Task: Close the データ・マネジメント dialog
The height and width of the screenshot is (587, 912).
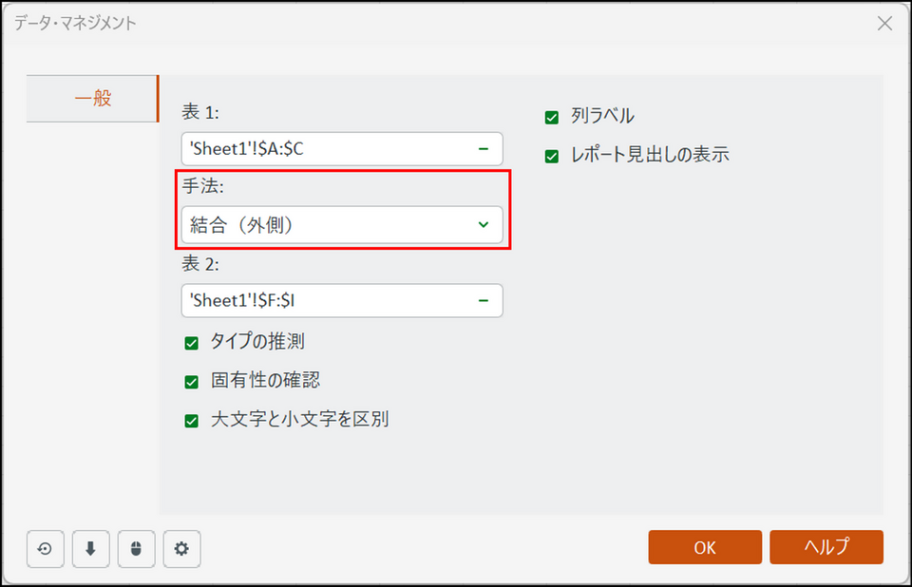Action: coord(884,23)
